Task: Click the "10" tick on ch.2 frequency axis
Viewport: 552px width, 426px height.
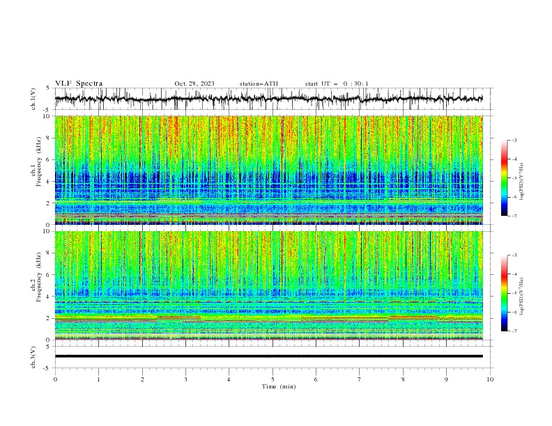Action: [x=47, y=231]
